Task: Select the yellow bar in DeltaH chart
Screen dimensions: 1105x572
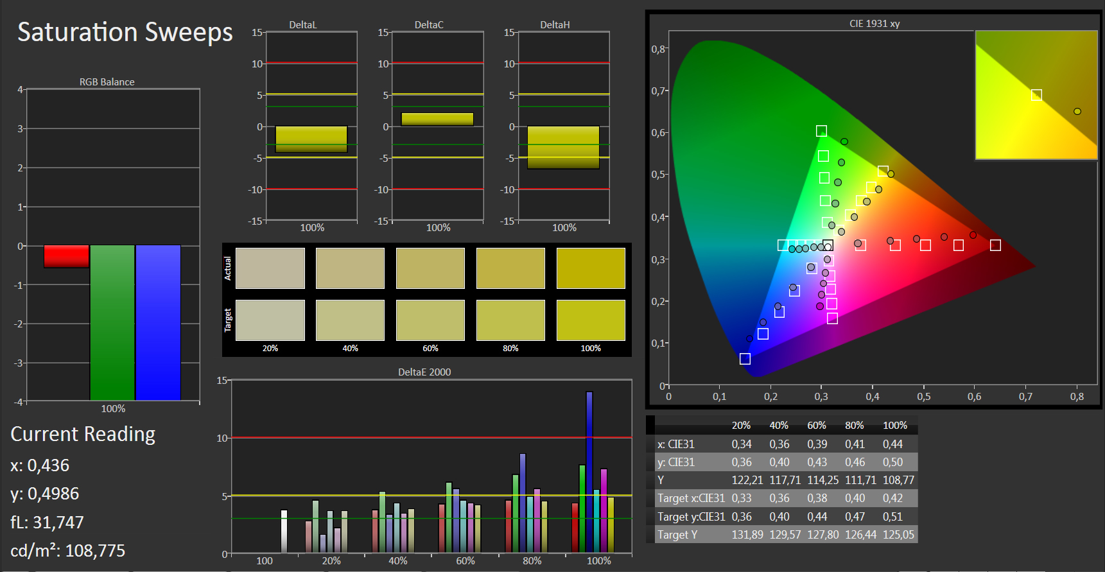Action: (x=563, y=148)
